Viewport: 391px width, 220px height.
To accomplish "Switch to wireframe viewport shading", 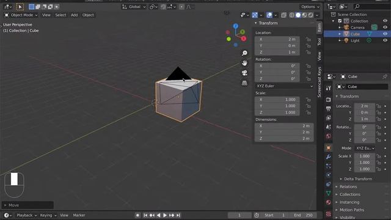I will [x=292, y=15].
